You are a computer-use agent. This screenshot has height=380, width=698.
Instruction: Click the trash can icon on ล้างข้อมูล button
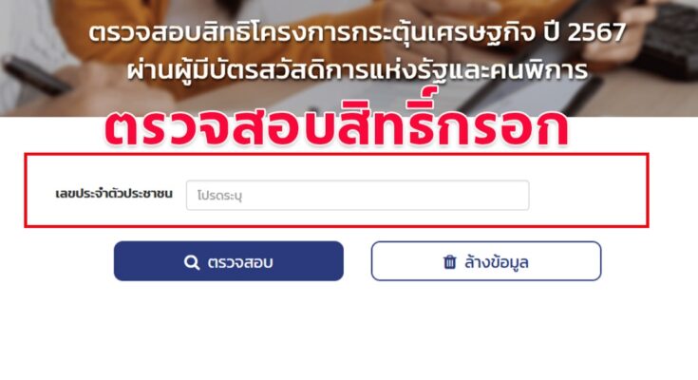(x=449, y=262)
